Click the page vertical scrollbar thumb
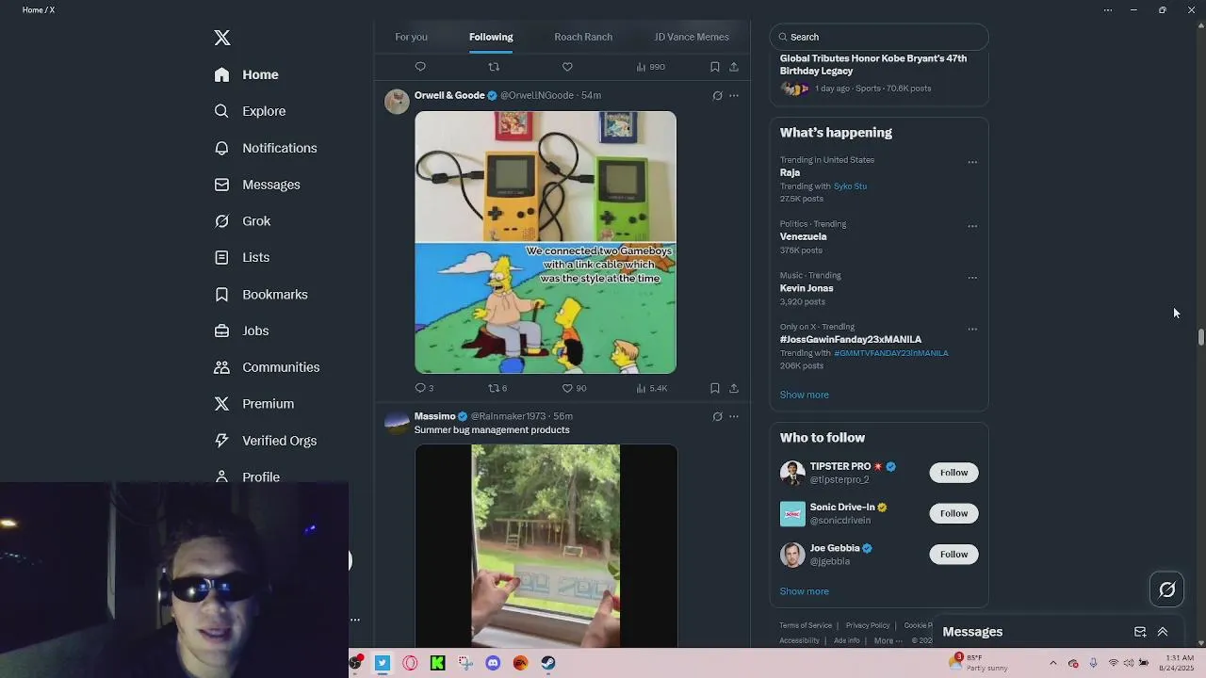The width and height of the screenshot is (1206, 678). click(x=1201, y=336)
